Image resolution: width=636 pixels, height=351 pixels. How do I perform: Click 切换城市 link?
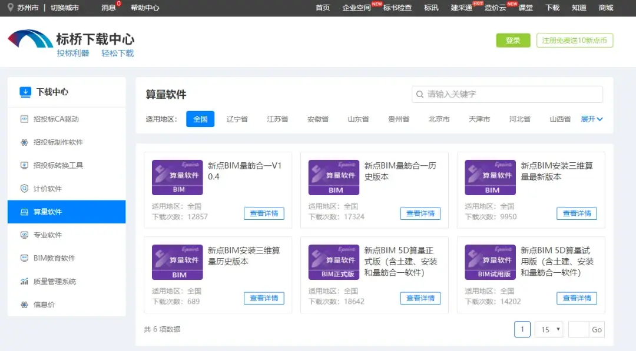(x=65, y=8)
